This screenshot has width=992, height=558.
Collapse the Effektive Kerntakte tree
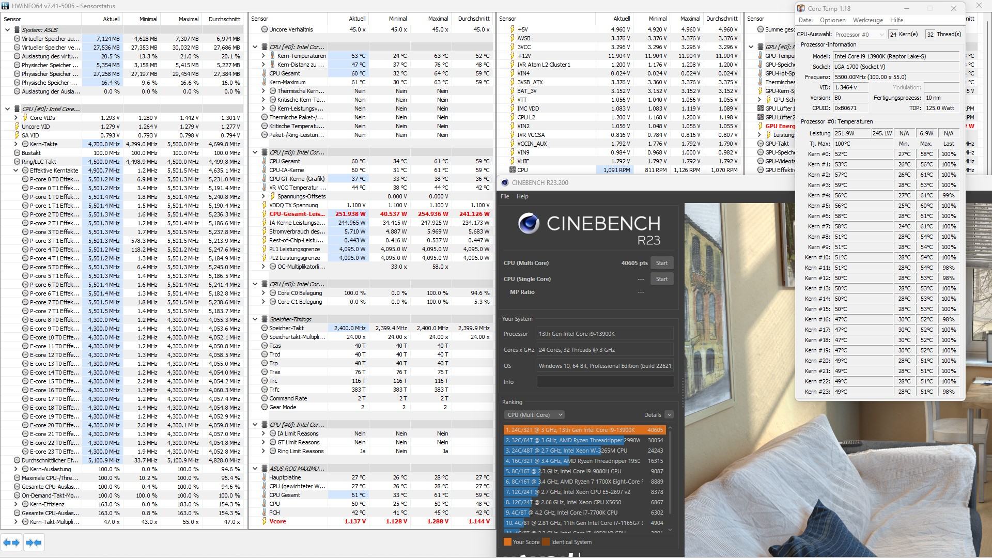(16, 171)
